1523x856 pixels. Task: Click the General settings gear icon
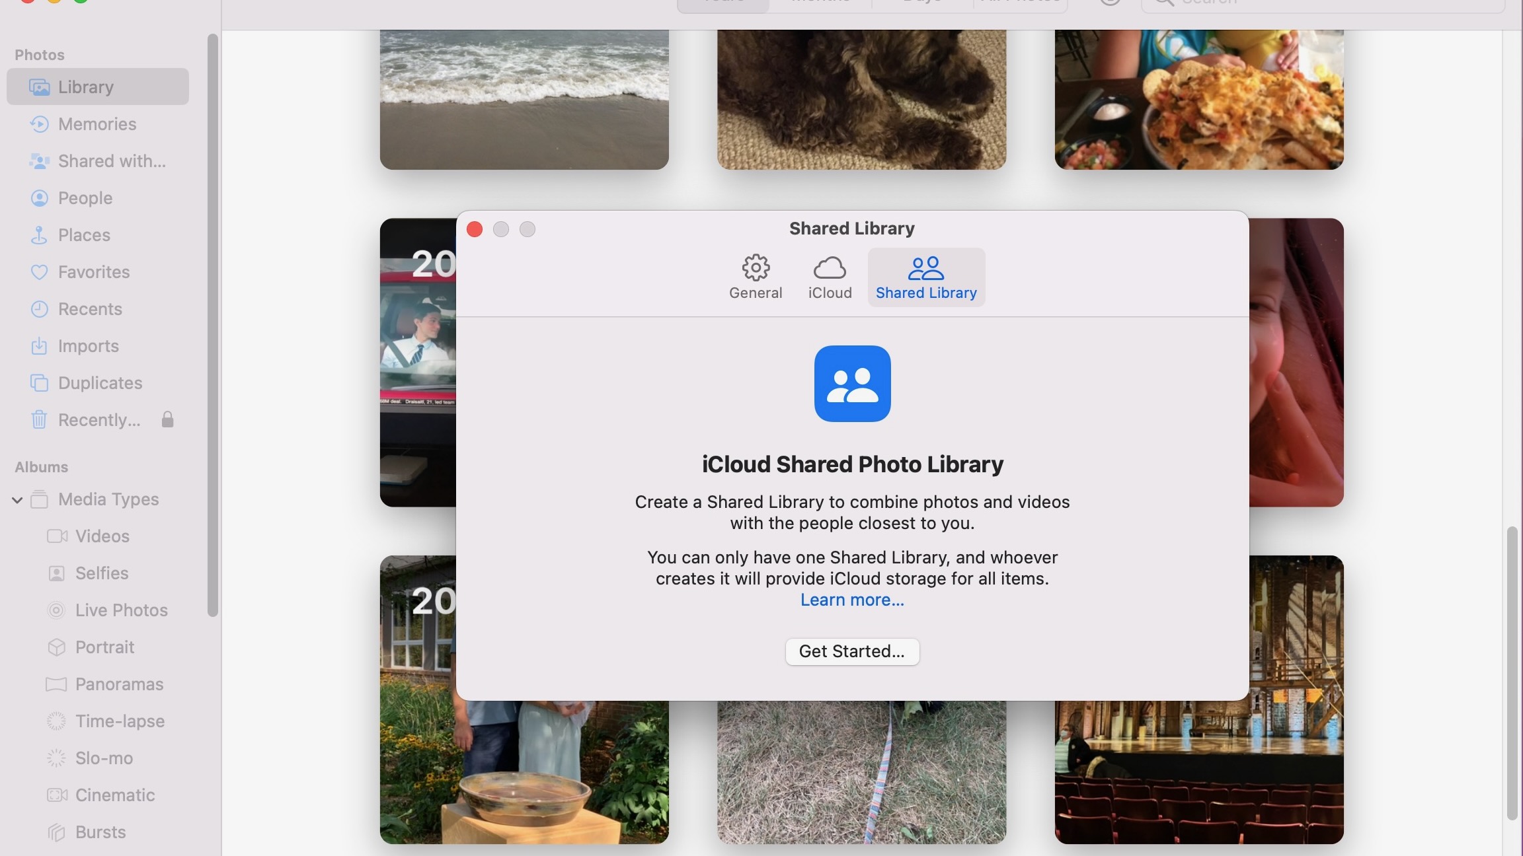click(x=754, y=267)
